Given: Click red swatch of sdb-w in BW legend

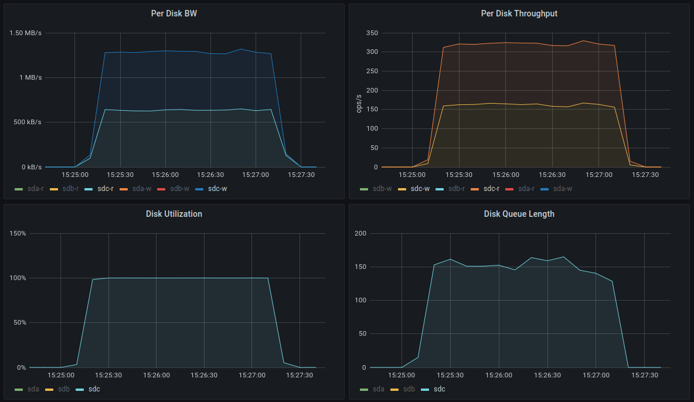Looking at the screenshot, I should point(161,189).
